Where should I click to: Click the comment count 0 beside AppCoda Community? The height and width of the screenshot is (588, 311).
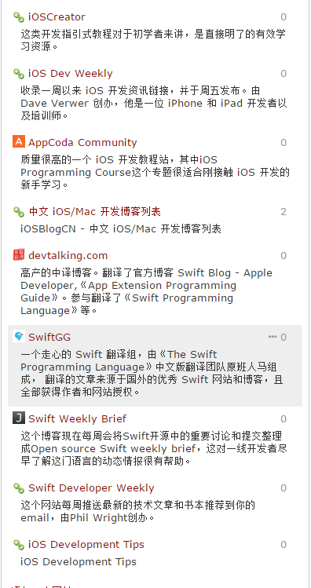tap(284, 143)
